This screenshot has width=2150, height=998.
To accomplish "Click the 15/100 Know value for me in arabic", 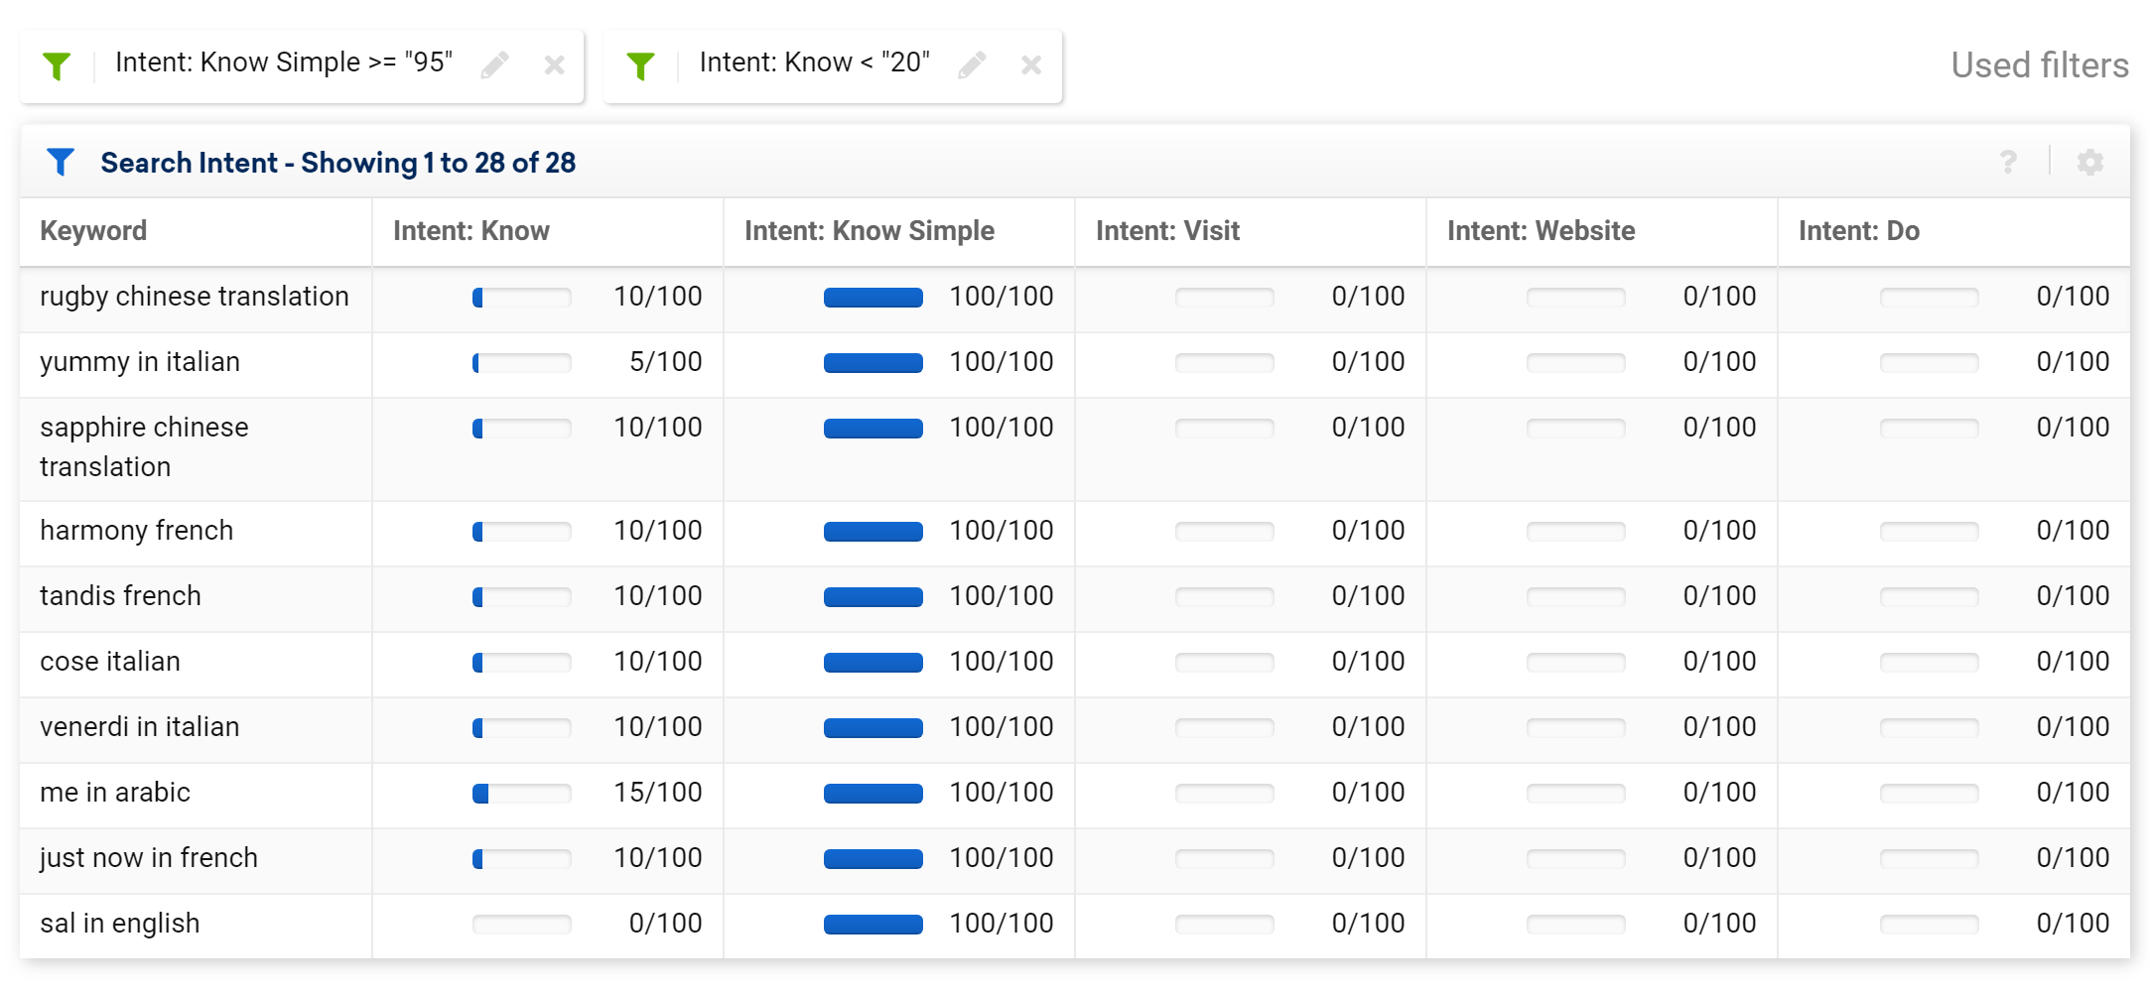I will pos(658,793).
